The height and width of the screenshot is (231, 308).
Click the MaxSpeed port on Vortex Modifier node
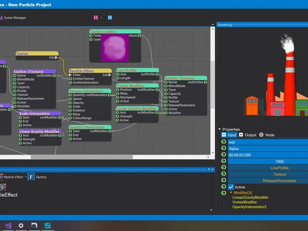point(117,97)
